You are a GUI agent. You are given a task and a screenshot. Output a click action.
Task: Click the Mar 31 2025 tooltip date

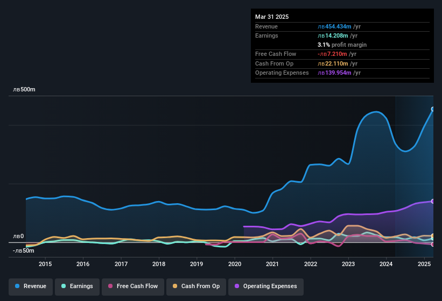click(272, 17)
